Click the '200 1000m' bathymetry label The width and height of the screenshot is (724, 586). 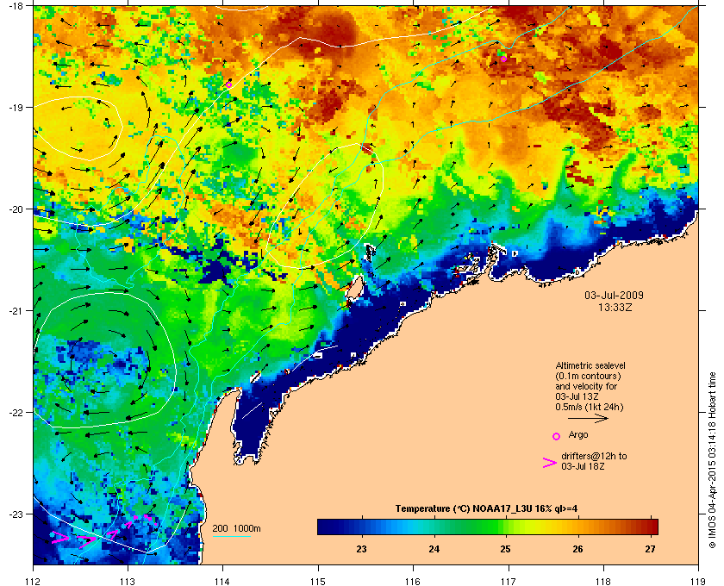[x=236, y=529]
